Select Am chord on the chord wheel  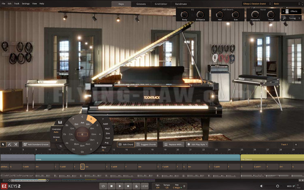tap(82, 122)
